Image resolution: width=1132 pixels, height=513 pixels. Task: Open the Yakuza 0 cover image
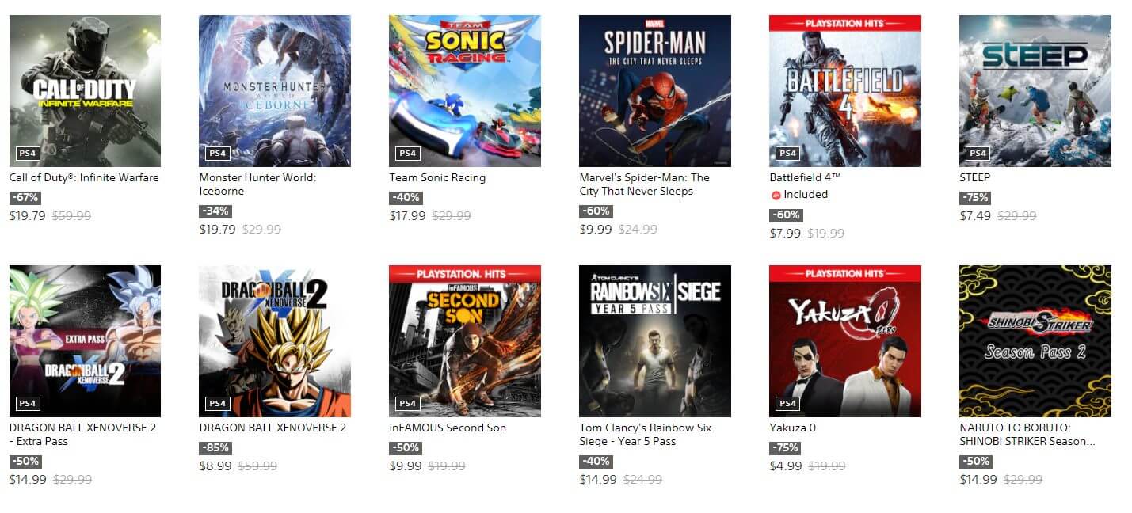coord(845,341)
